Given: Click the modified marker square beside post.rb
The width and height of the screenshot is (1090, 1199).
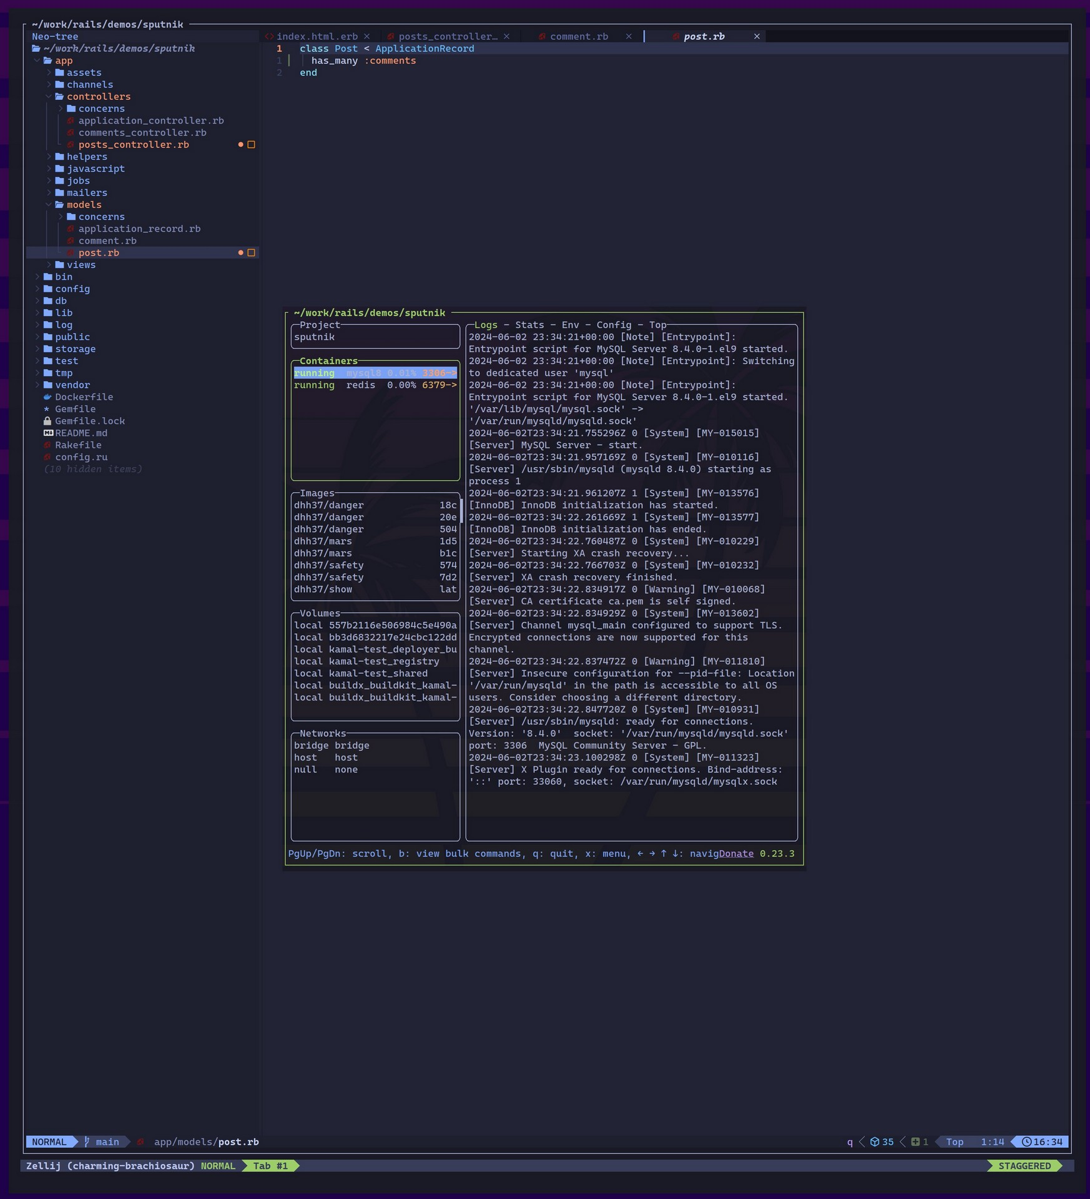Looking at the screenshot, I should coord(252,253).
